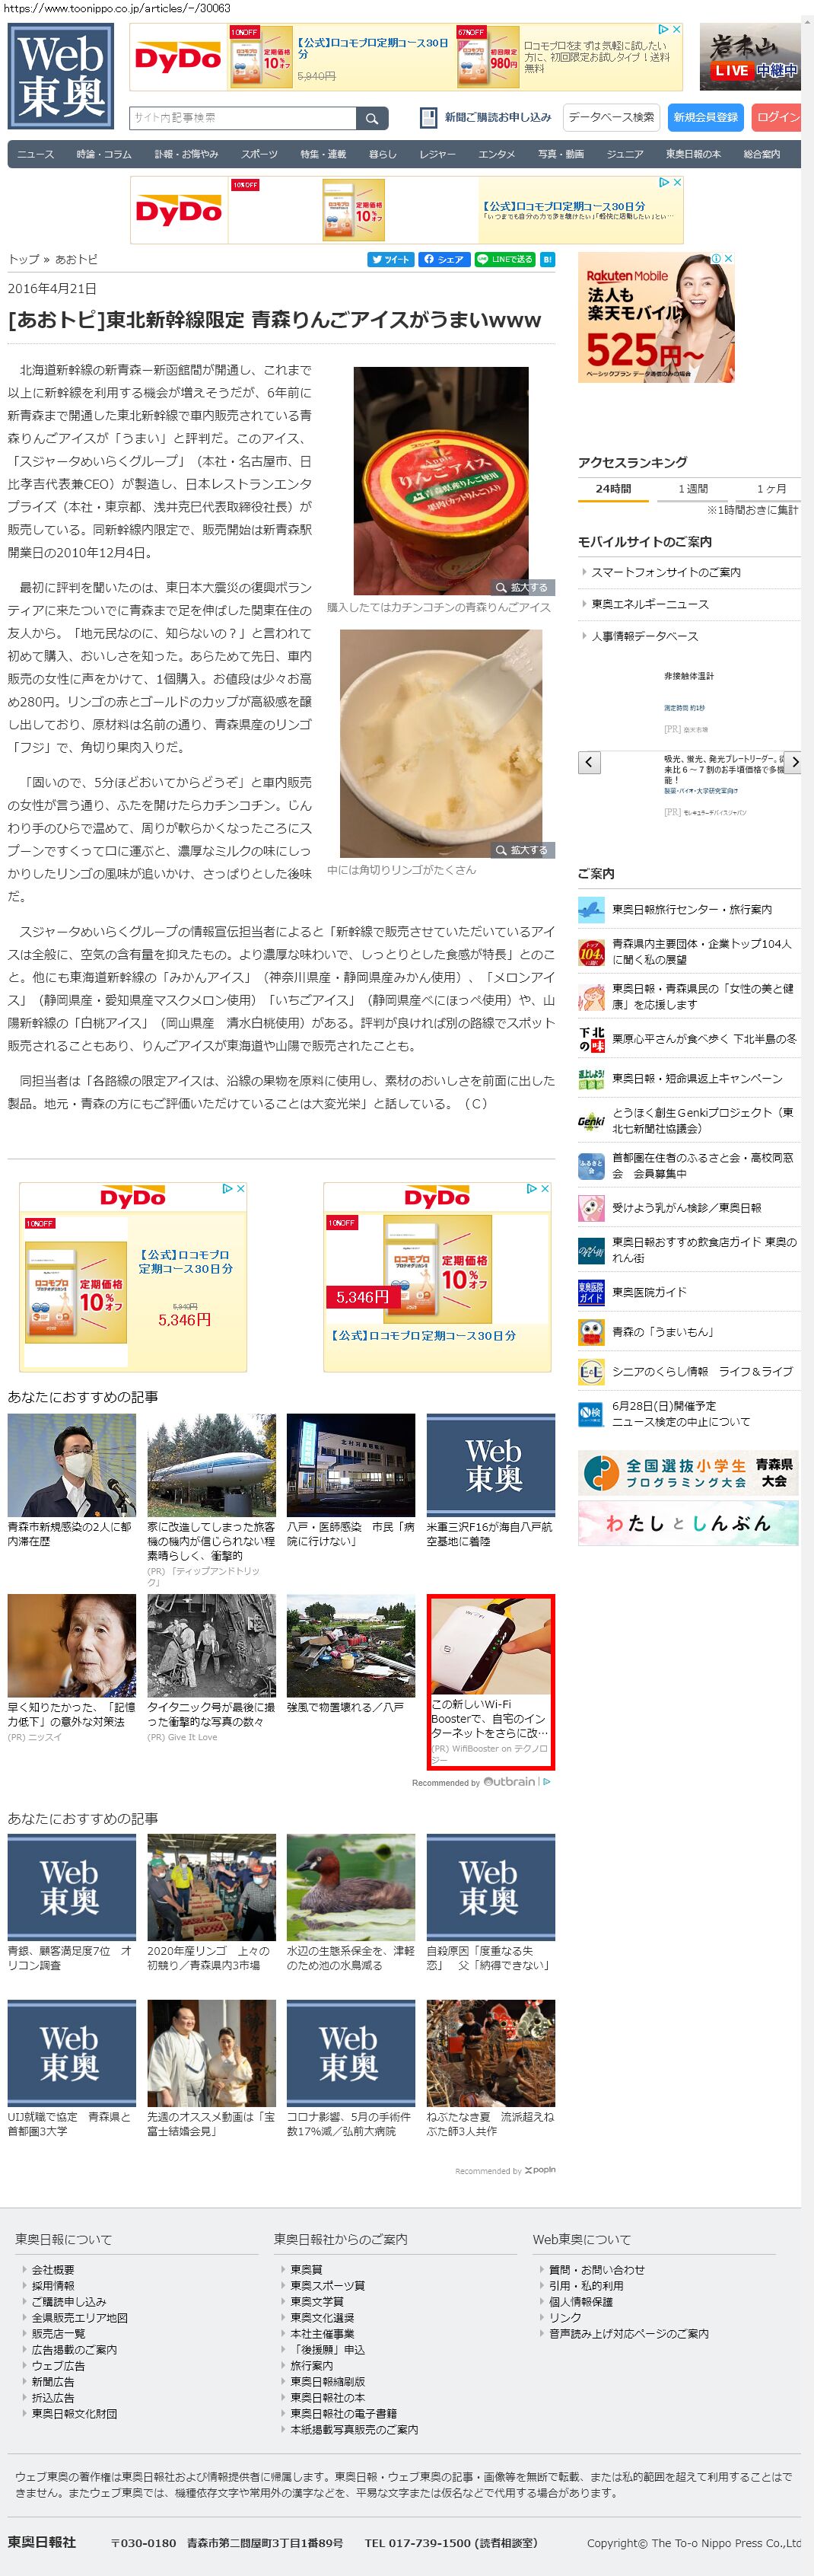The image size is (814, 2576).
Task: Open スマートフォンサイトのご案内 link
Action: tap(665, 572)
